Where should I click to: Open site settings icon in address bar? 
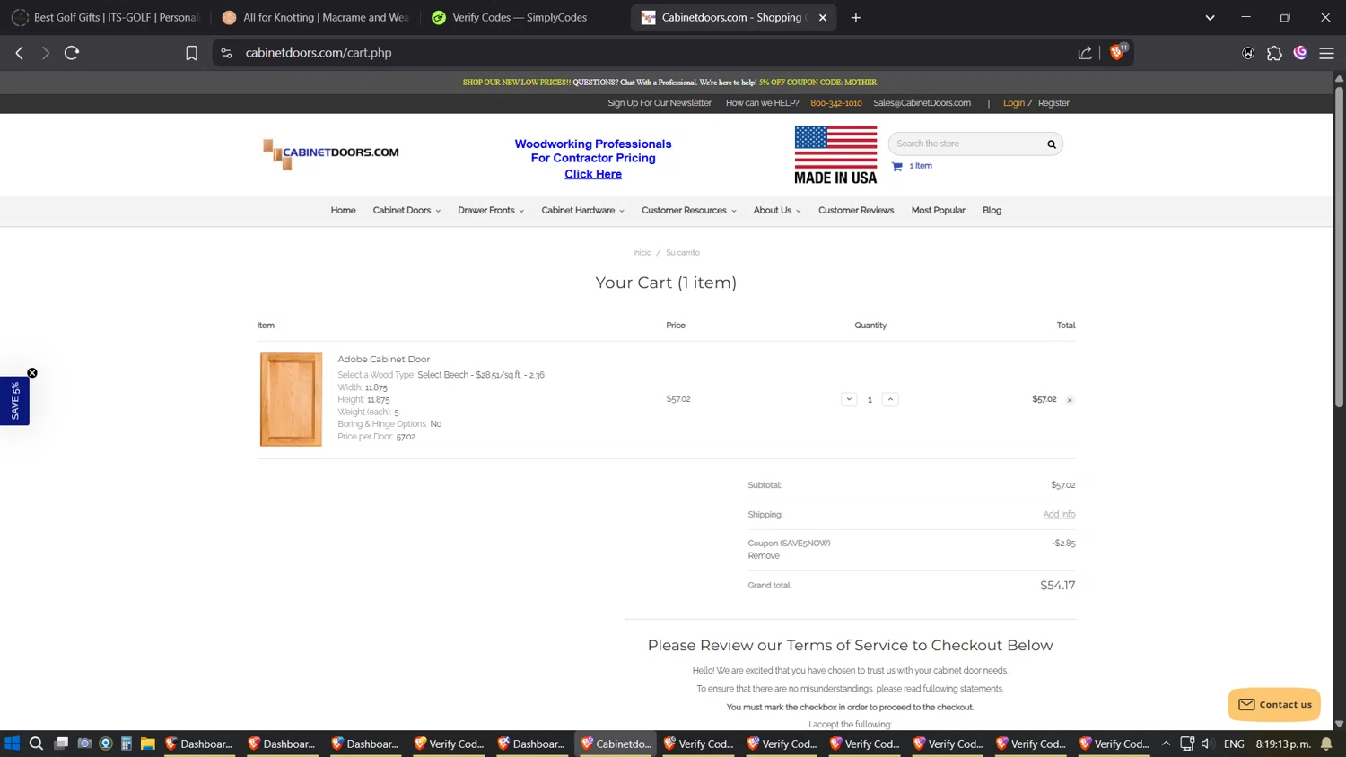(226, 53)
